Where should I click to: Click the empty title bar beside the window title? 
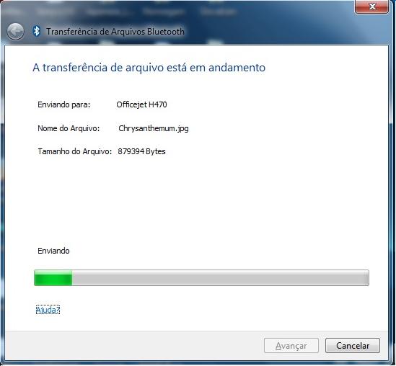(265, 32)
